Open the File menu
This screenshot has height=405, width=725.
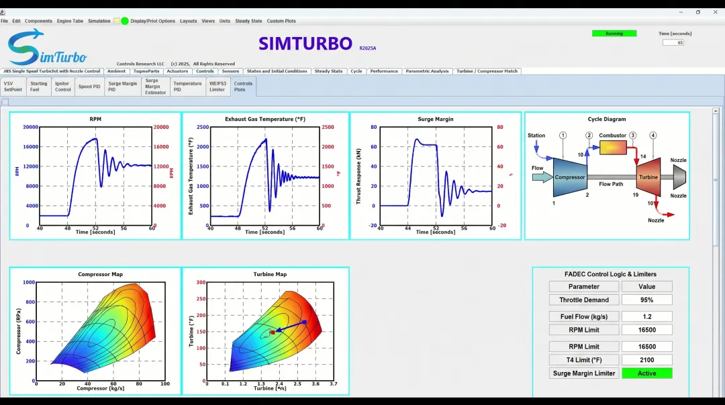pyautogui.click(x=4, y=21)
